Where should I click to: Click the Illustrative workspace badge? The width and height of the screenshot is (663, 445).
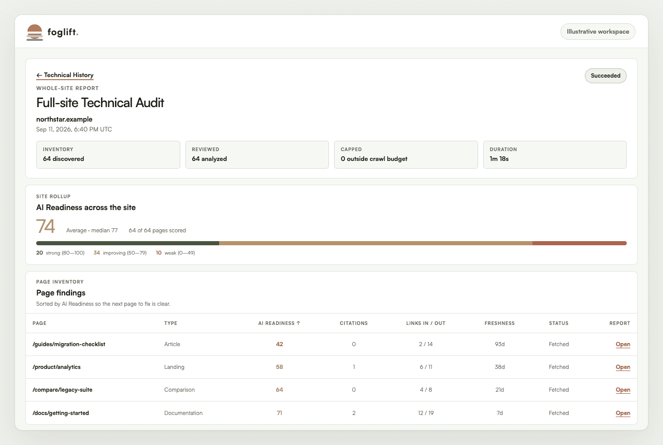tap(598, 32)
